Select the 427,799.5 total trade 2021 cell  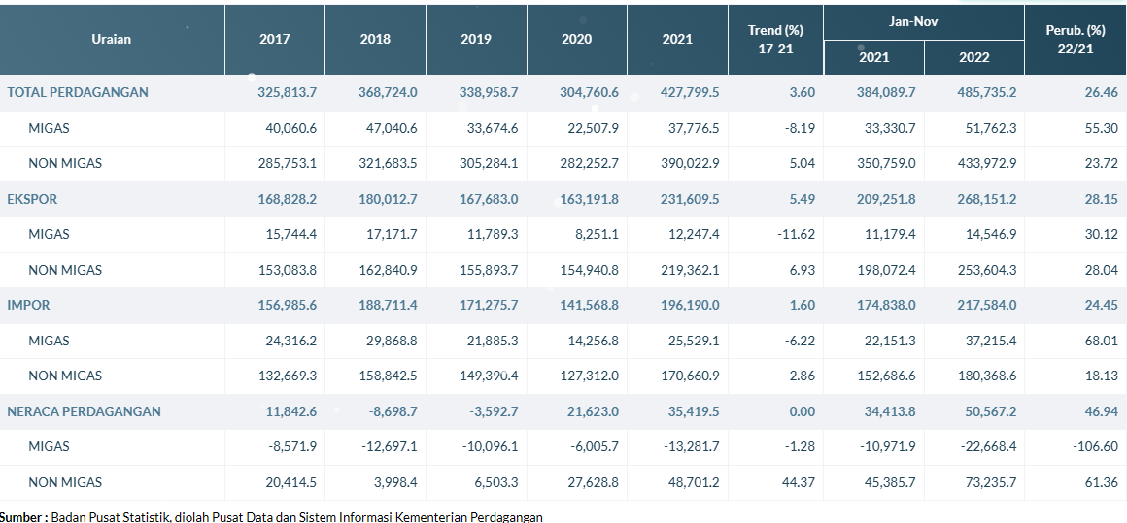(x=691, y=92)
